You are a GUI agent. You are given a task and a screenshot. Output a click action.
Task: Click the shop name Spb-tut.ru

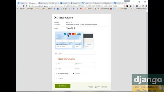[x=69, y=22]
